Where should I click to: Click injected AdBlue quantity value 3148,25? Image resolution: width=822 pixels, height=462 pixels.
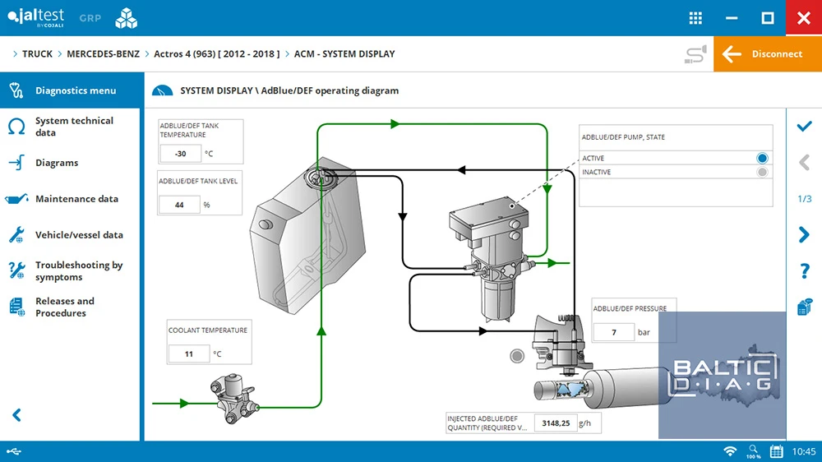(x=556, y=423)
